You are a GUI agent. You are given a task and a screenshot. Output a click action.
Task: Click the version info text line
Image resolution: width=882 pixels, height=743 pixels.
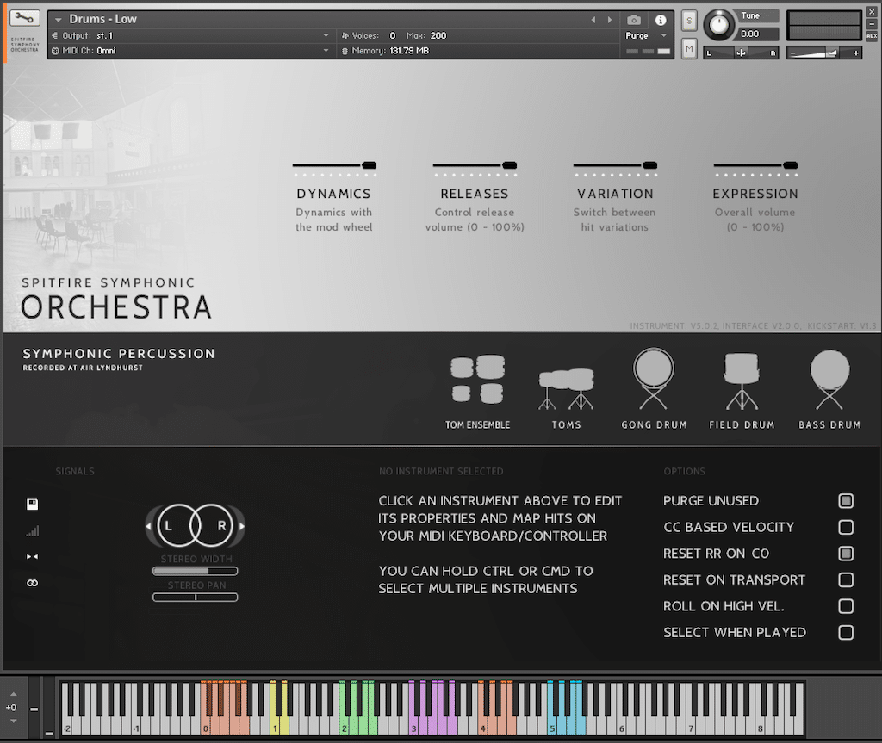click(753, 325)
